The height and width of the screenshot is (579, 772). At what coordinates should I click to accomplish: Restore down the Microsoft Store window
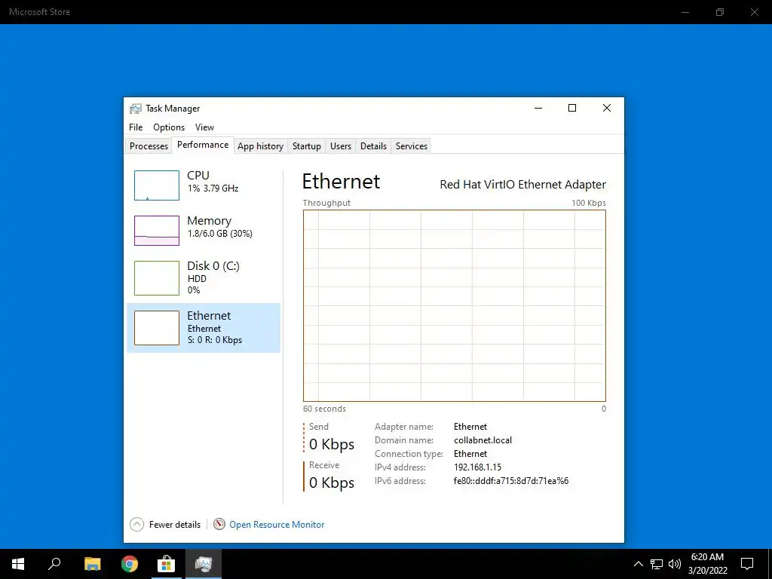pyautogui.click(x=720, y=12)
